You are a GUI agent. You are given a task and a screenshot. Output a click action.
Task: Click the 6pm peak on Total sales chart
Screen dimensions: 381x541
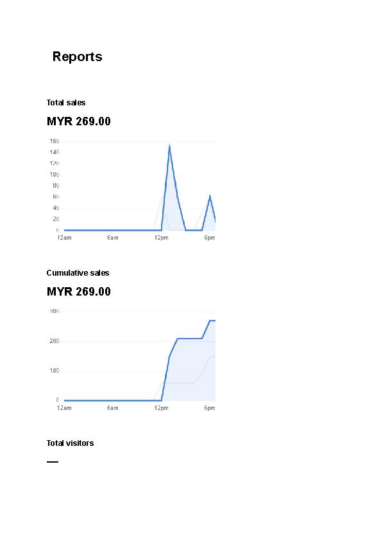pyautogui.click(x=210, y=197)
